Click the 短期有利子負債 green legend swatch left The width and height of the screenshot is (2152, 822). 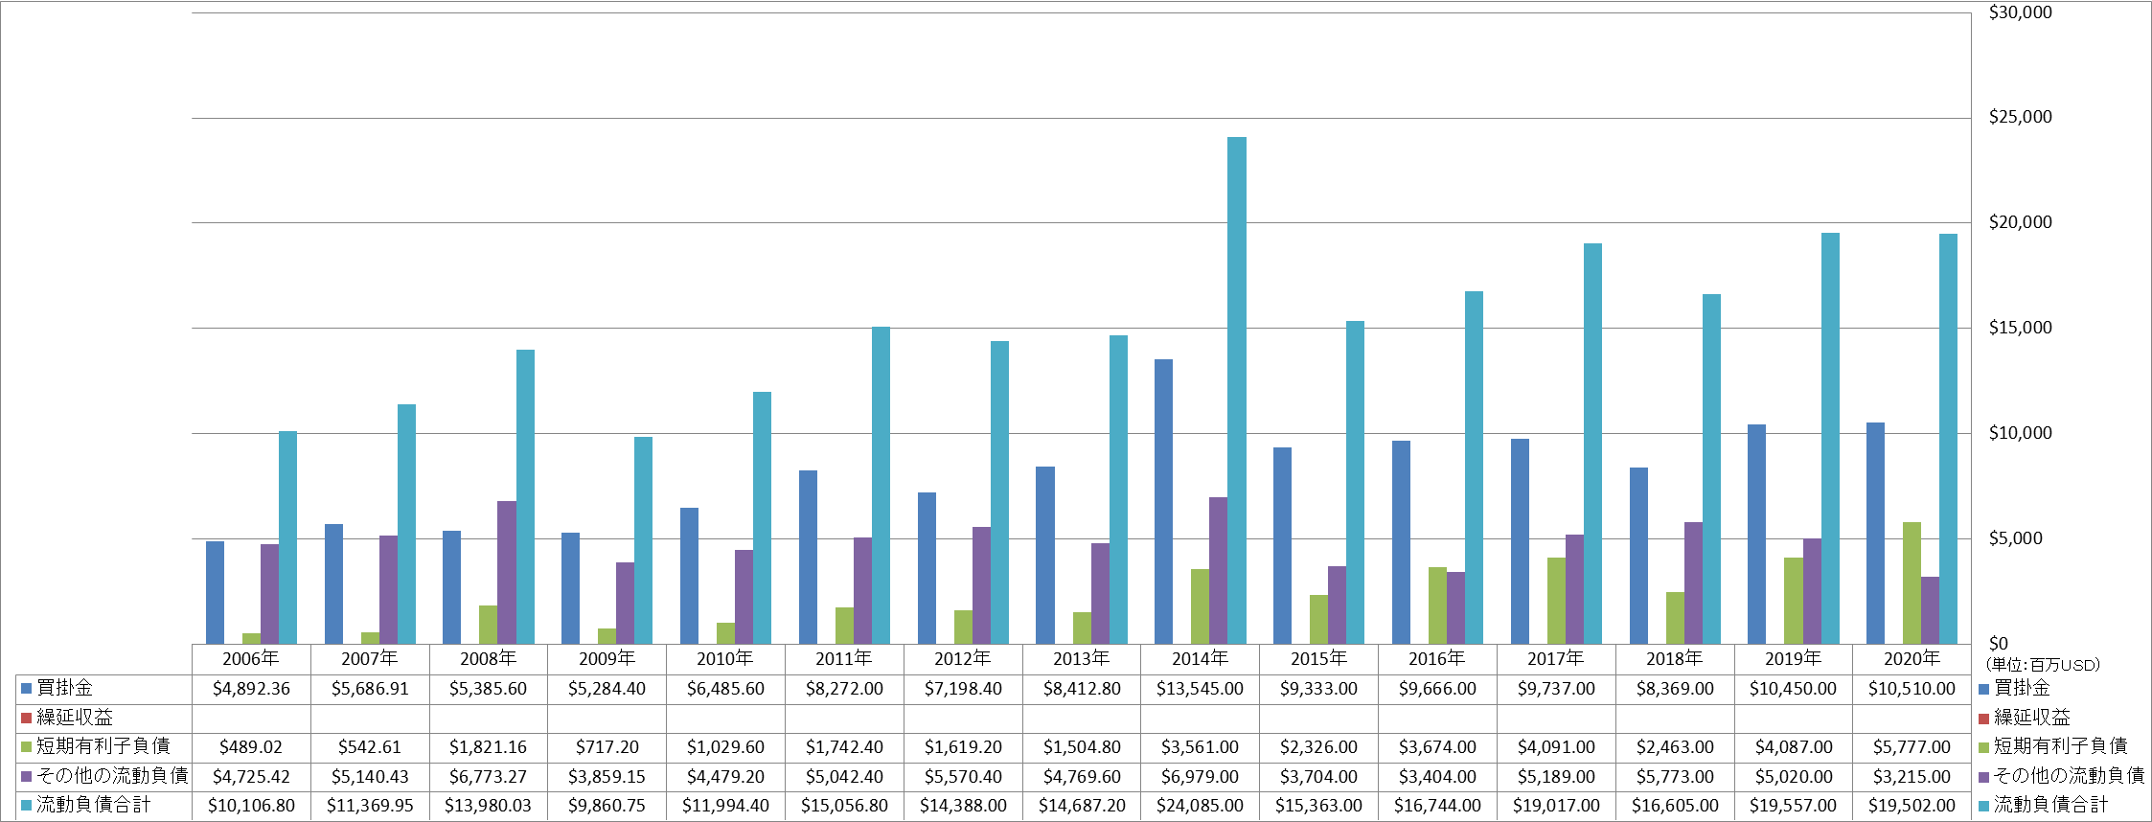27,746
